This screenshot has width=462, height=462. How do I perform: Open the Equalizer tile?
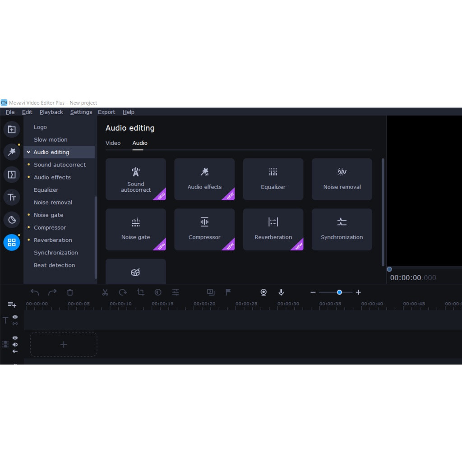(273, 179)
